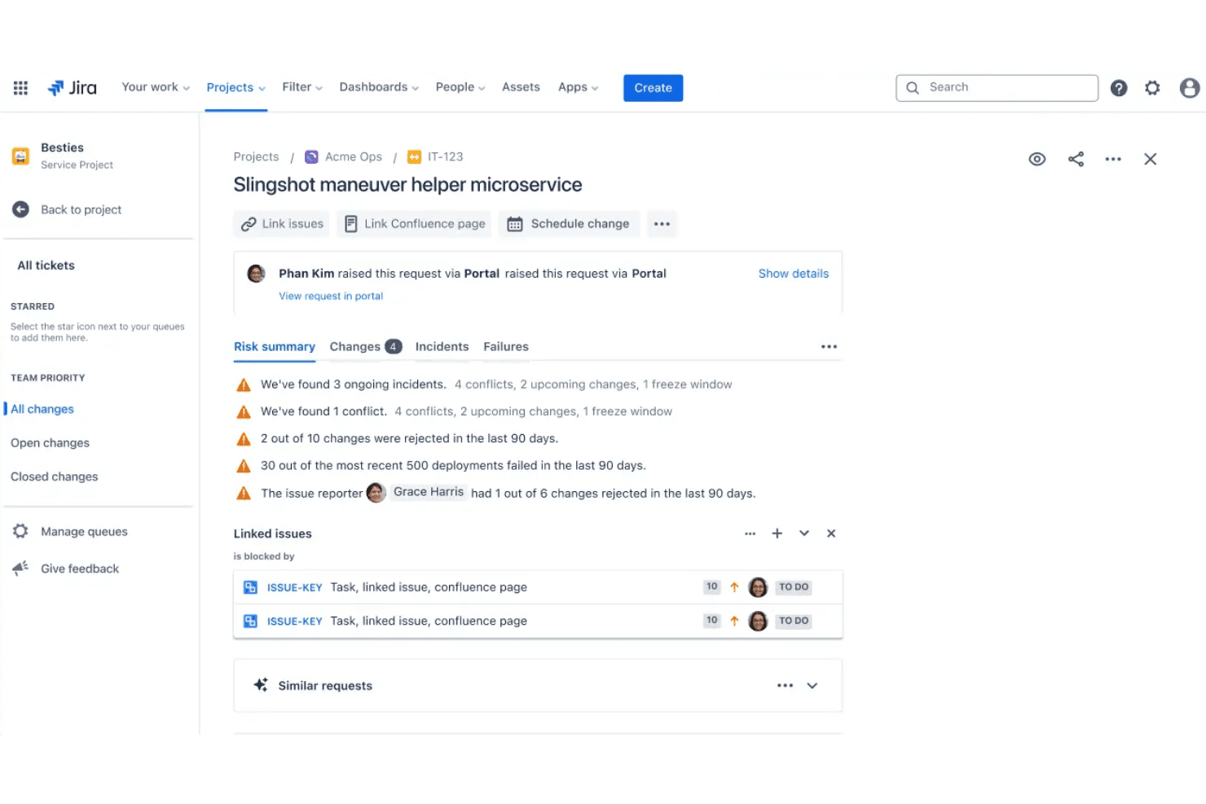This screenshot has height=804, width=1206.
Task: Open Acme Ops in the breadcrumb
Action: pyautogui.click(x=343, y=156)
